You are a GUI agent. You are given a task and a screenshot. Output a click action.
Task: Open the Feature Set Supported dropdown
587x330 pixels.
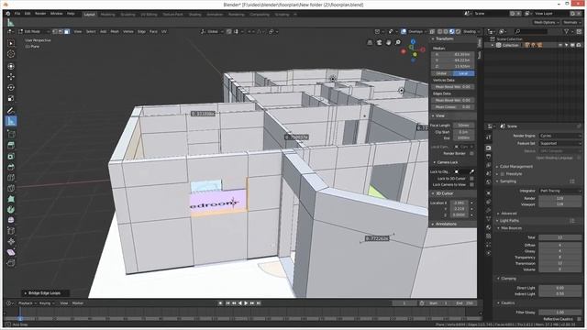[560, 143]
